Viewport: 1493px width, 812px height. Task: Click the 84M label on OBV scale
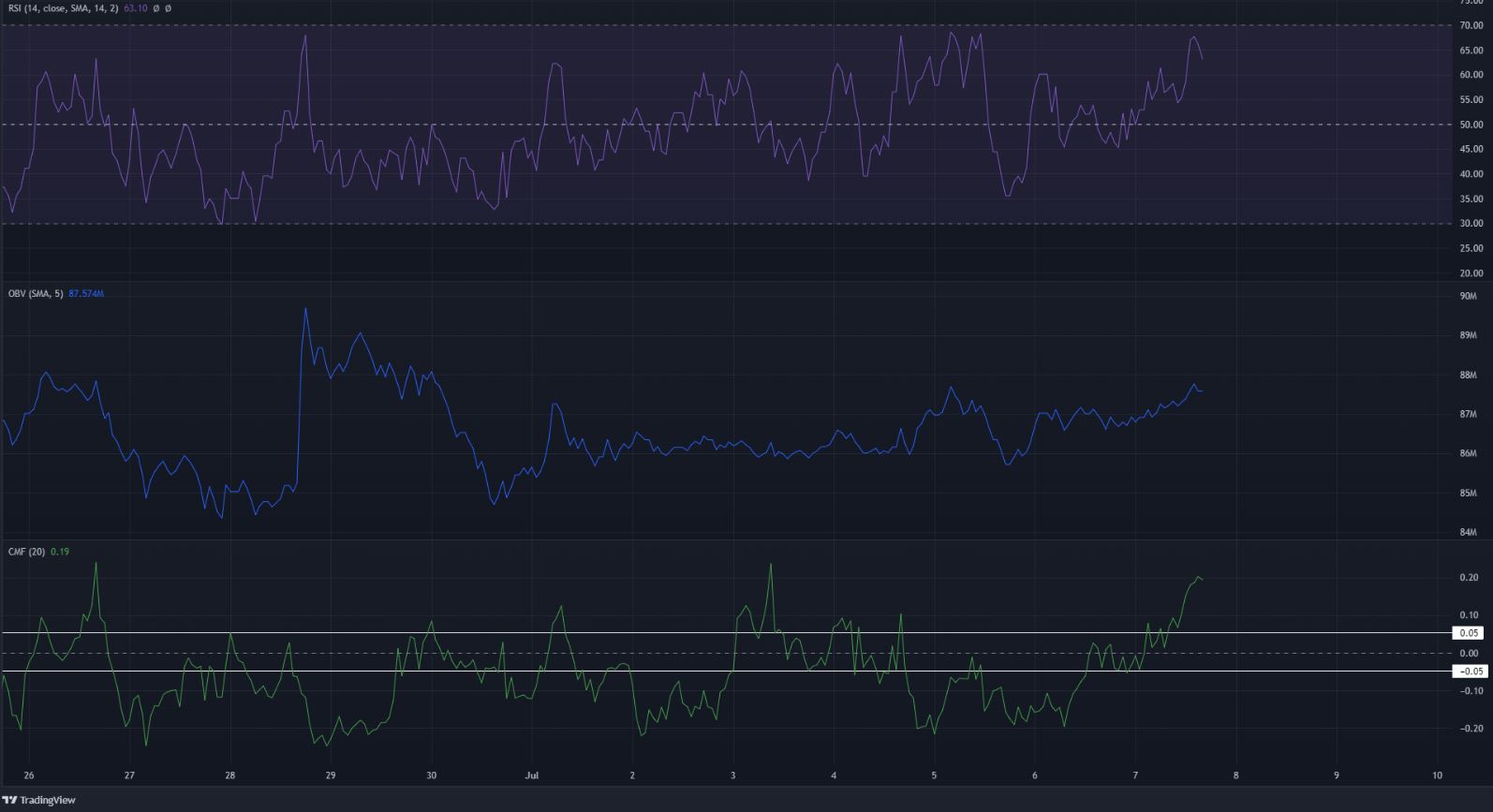pyautogui.click(x=1469, y=533)
